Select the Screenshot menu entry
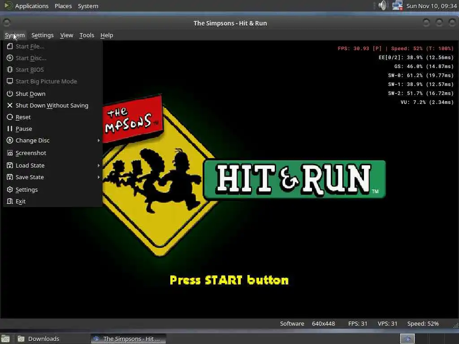 (x=53, y=153)
